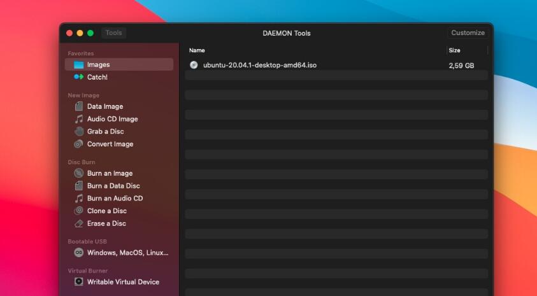537x296 pixels.
Task: Click the disc icon beside ubuntu iso file
Action: pos(194,65)
